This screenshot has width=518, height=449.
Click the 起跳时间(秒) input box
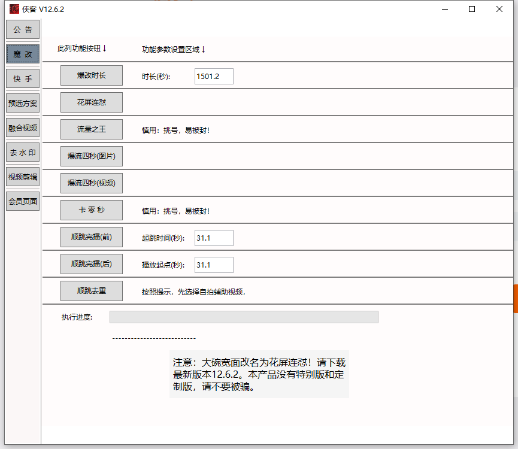[214, 238]
